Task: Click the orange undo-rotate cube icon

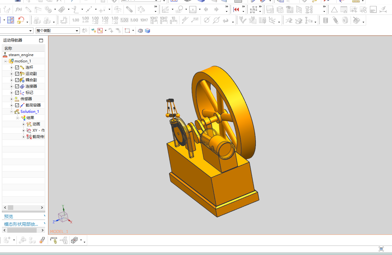Action: (x=21, y=20)
